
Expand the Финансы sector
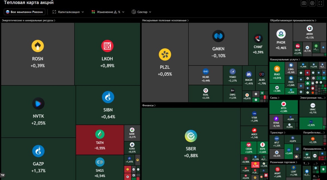(x=149, y=105)
